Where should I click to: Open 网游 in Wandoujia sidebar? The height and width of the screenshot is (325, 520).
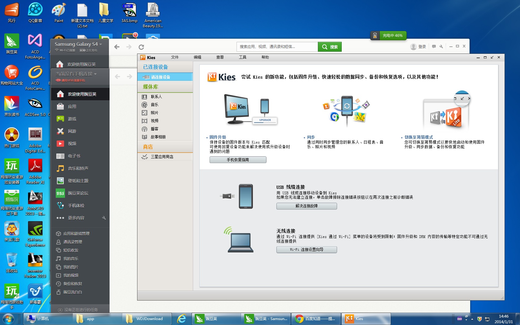pos(80,131)
